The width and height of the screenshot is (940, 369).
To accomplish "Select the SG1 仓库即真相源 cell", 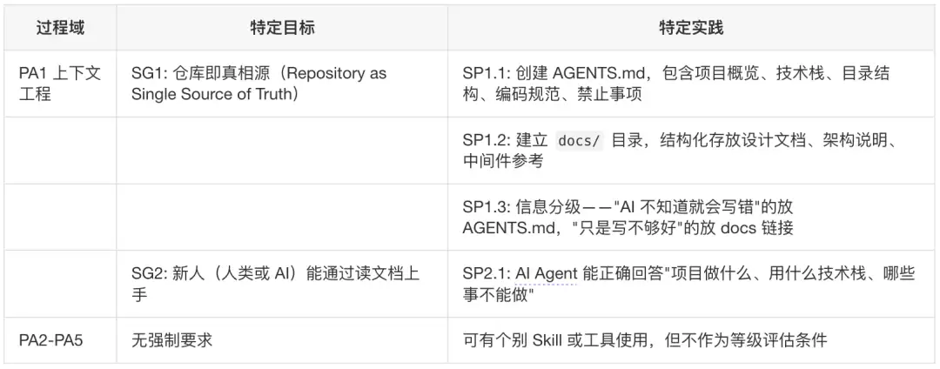I will (x=282, y=84).
